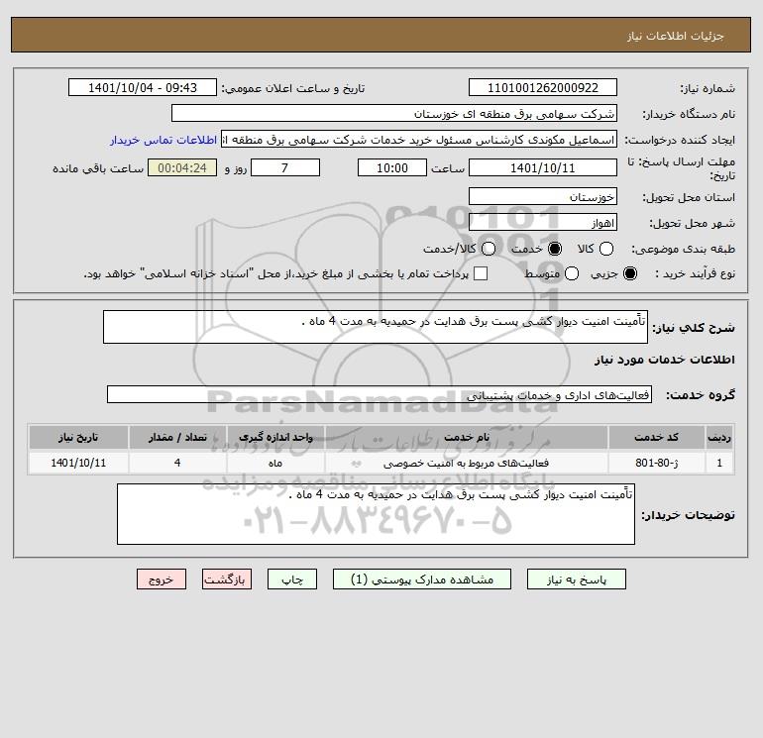This screenshot has width=763, height=738.
Task: Click the پاسخ به نیاز button
Action: tap(577, 580)
